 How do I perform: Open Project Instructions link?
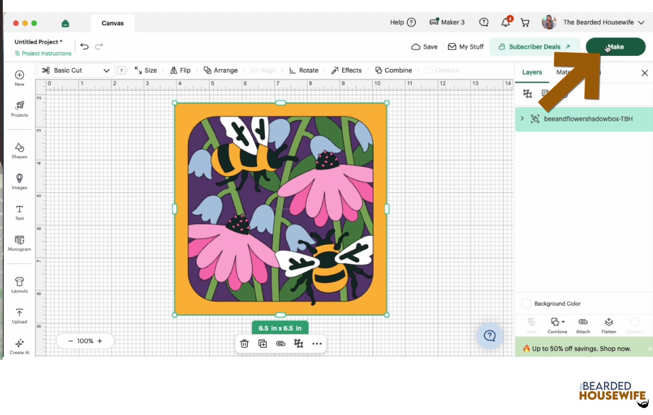(43, 53)
